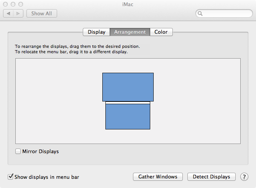The width and height of the screenshot is (256, 188).
Task: Minimize the iMac window
Action: pyautogui.click(x=13, y=4)
